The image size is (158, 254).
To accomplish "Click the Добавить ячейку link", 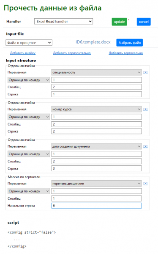I will coord(23,53).
